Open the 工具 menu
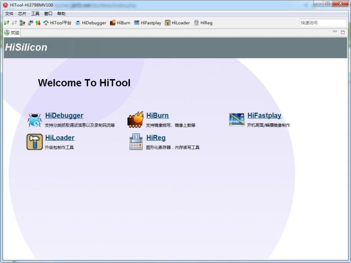 35,14
